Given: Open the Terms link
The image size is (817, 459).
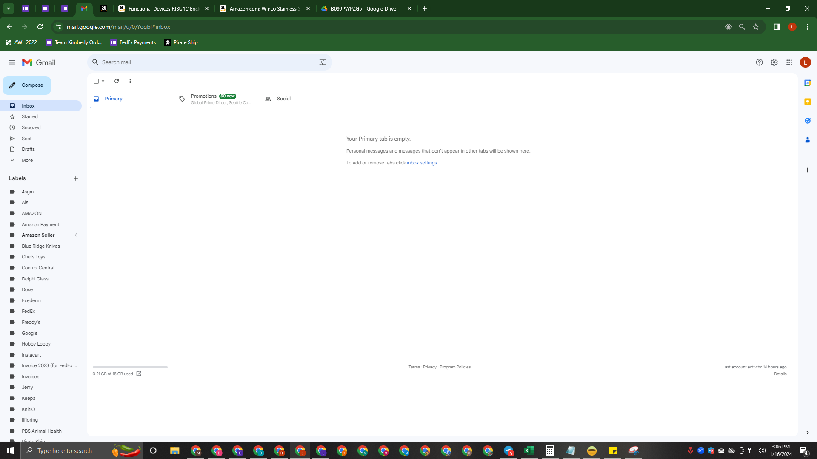Looking at the screenshot, I should (414, 367).
